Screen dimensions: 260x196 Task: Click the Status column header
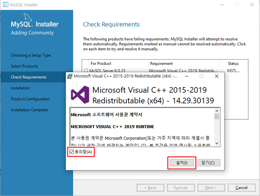click(233, 64)
